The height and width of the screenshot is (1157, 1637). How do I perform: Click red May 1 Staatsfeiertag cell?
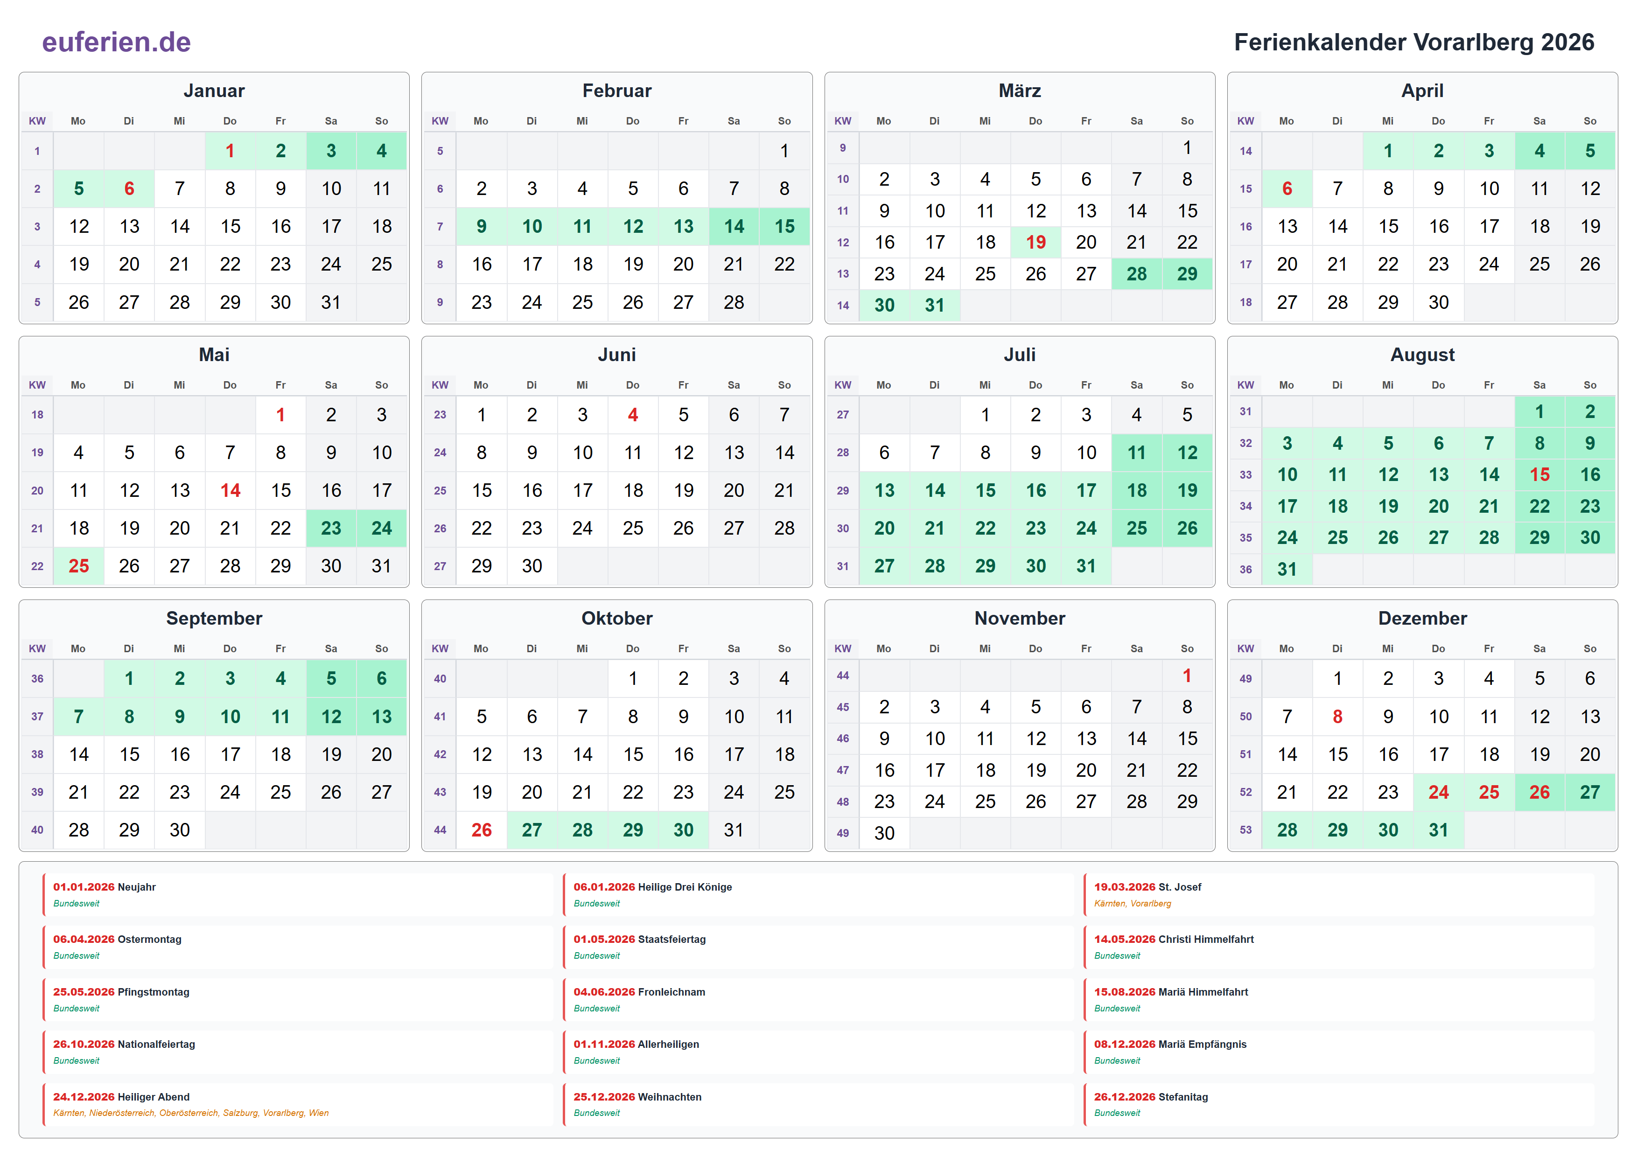(x=280, y=415)
